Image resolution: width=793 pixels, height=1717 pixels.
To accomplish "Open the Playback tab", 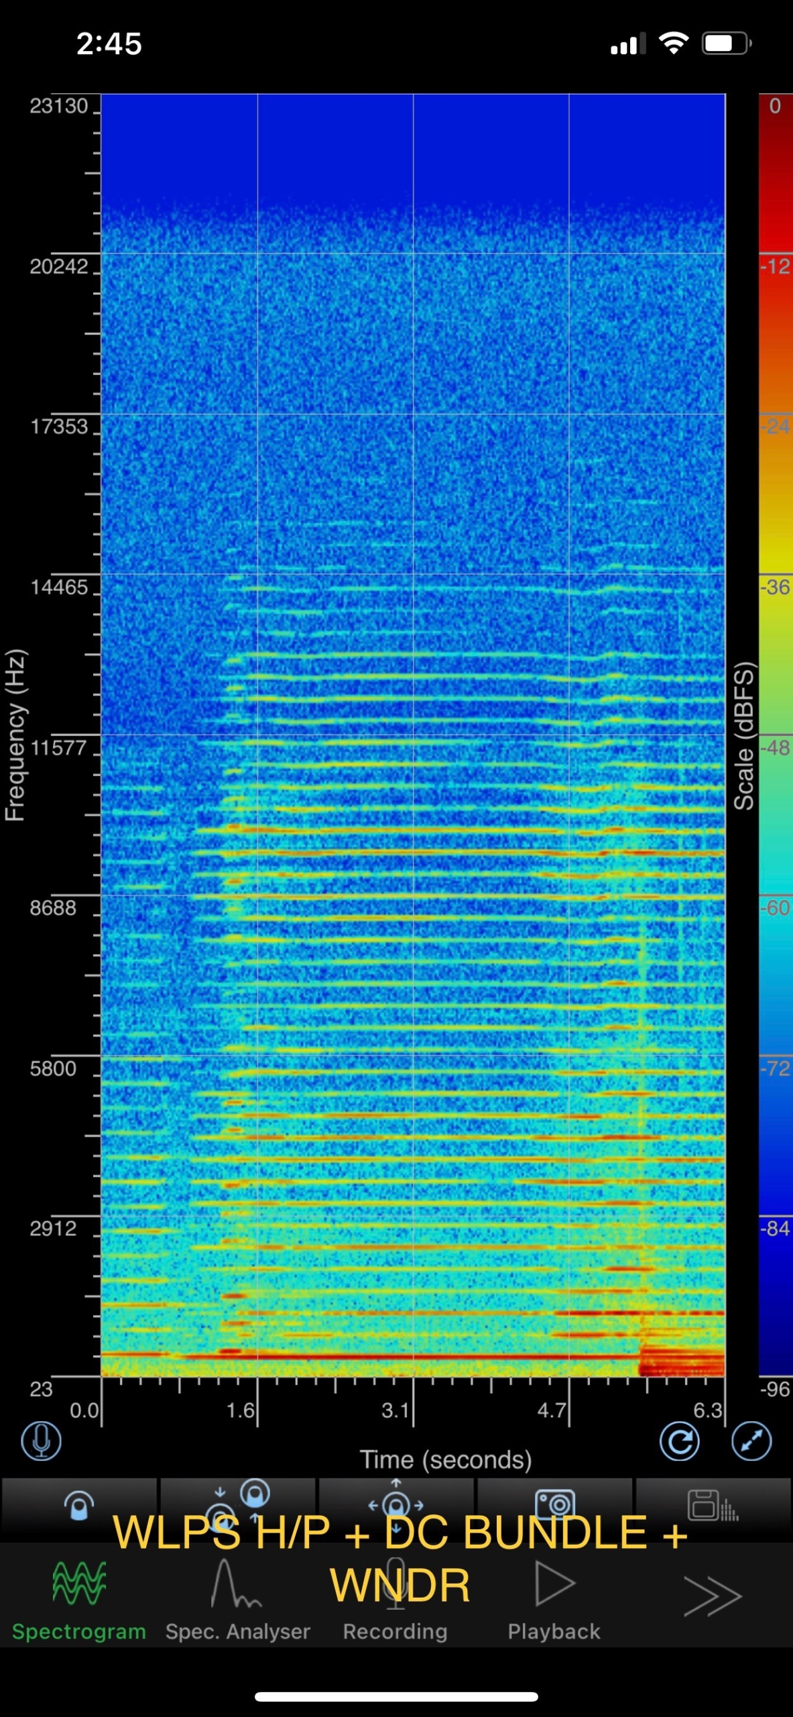I will 554,1600.
